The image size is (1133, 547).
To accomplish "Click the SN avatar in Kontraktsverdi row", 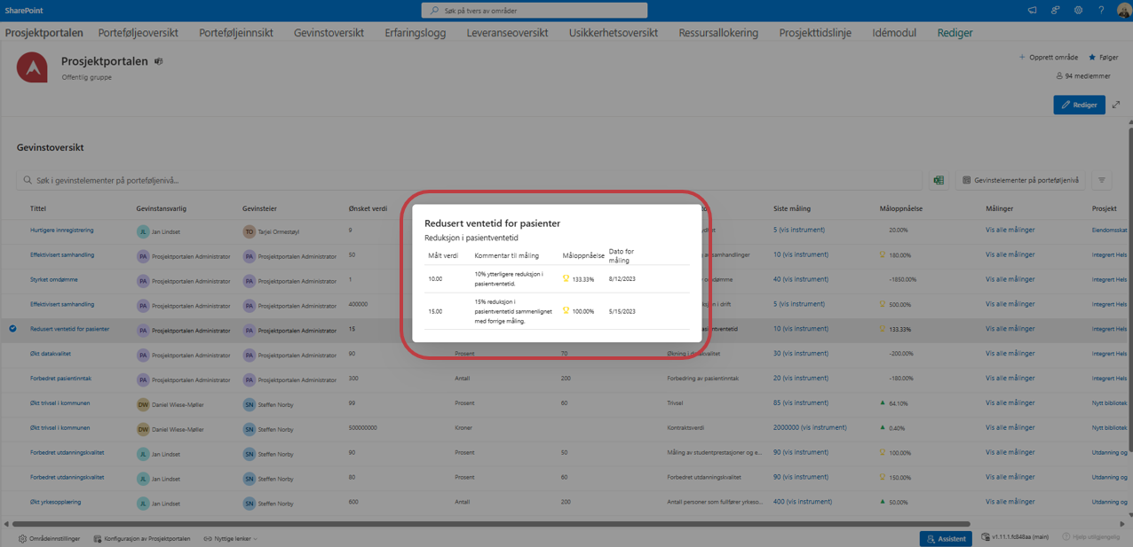I will tap(249, 429).
